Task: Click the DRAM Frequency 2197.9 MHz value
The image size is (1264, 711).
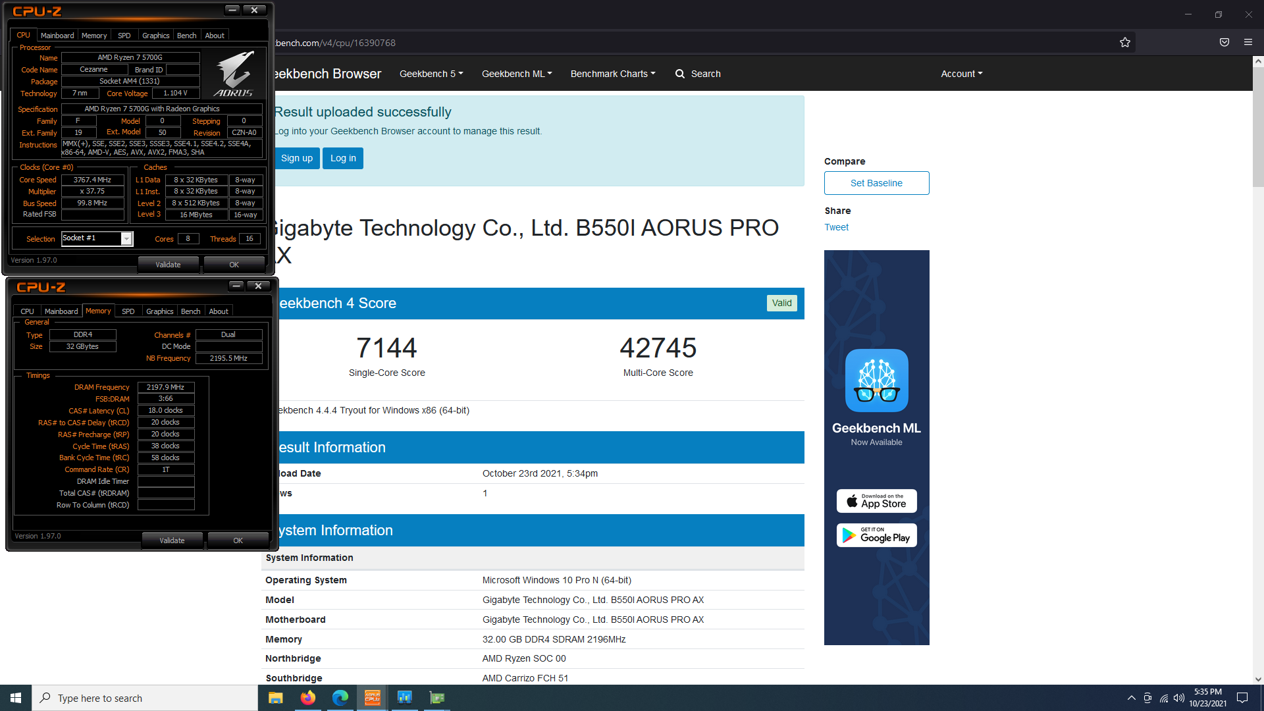Action: click(166, 387)
